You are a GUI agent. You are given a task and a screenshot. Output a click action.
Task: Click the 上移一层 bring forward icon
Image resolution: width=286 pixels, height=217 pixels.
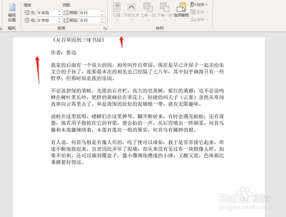click(x=148, y=7)
